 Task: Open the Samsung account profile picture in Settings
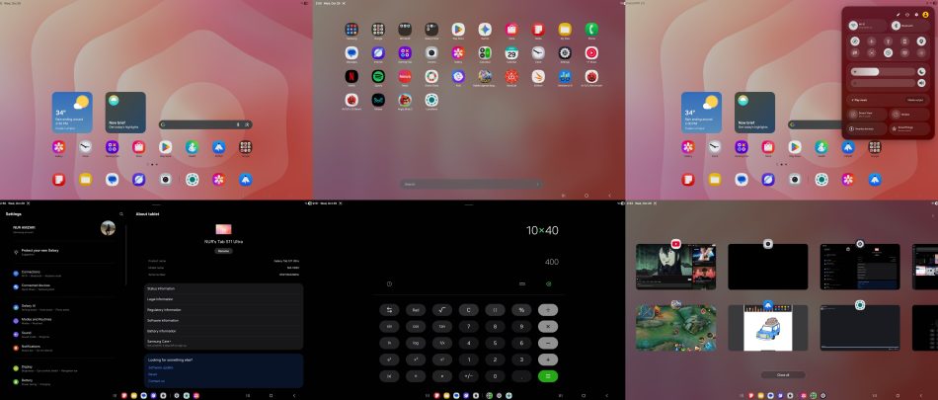click(x=109, y=228)
